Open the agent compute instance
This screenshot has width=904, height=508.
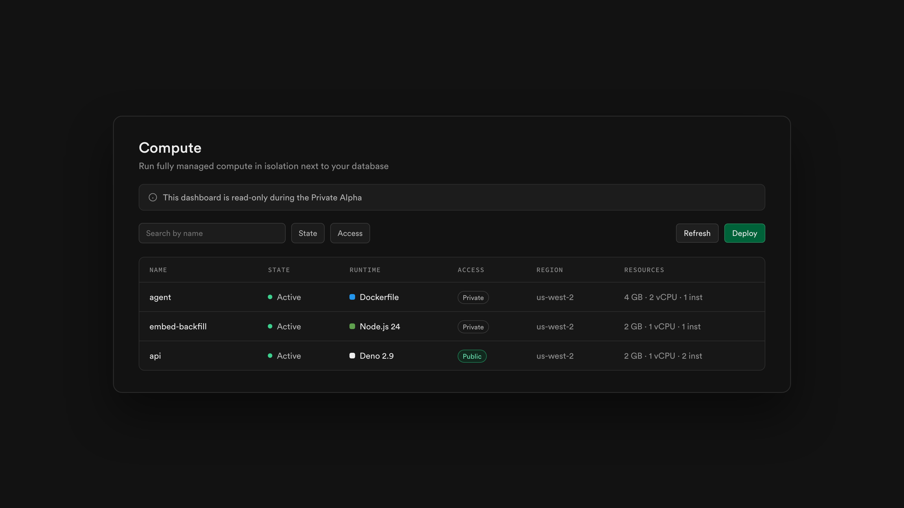click(x=160, y=297)
